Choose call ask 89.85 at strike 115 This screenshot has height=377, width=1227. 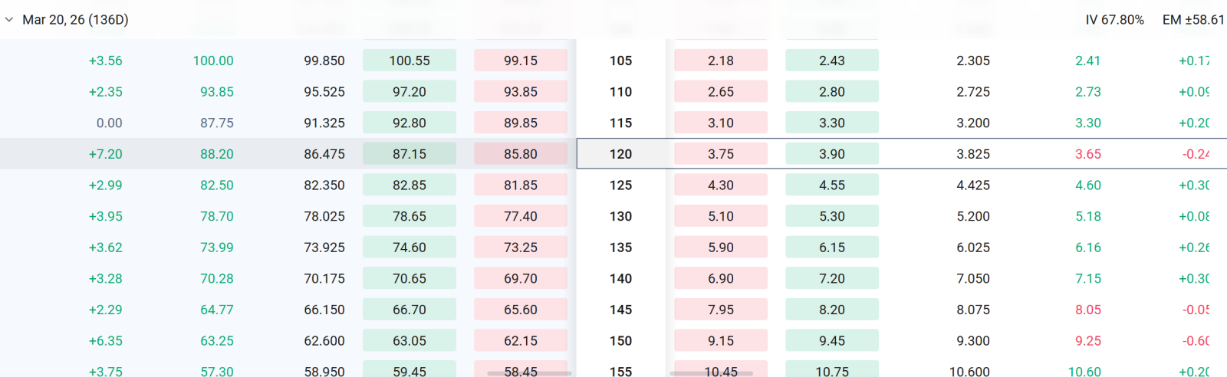[x=521, y=123]
